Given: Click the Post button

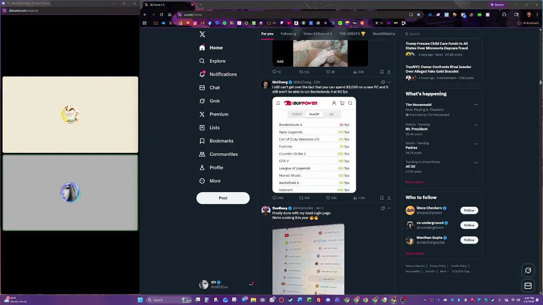Looking at the screenshot, I should coord(223,198).
